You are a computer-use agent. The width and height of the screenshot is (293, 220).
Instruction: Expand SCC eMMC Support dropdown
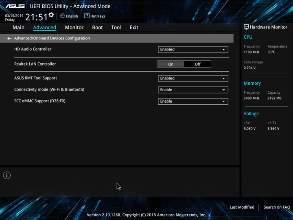click(193, 101)
